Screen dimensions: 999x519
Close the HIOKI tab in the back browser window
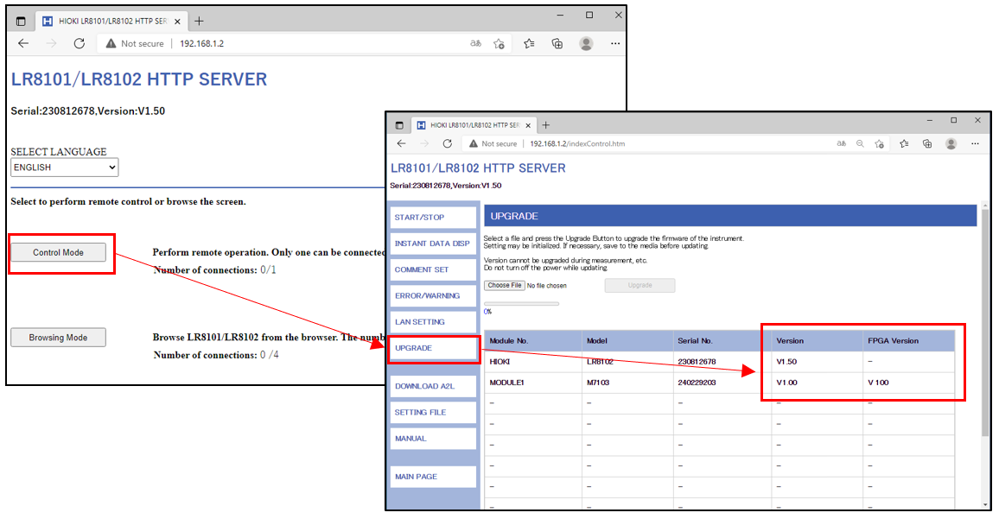point(177,22)
